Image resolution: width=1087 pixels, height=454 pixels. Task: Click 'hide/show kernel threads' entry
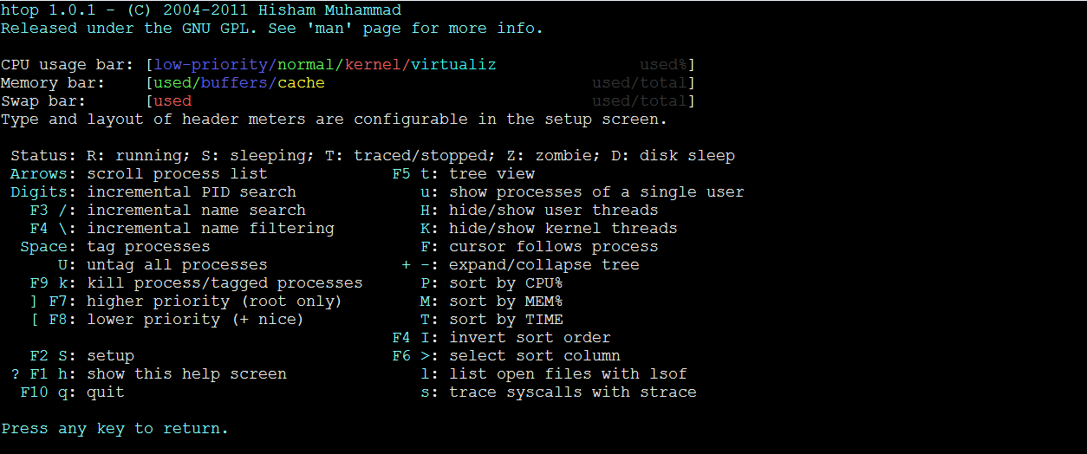coord(563,229)
